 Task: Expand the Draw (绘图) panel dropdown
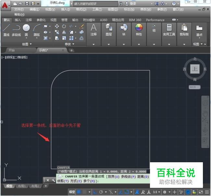[27, 44]
